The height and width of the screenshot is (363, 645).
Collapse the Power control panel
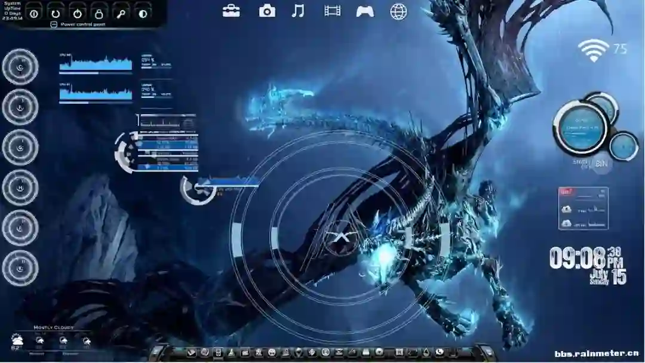(54, 24)
